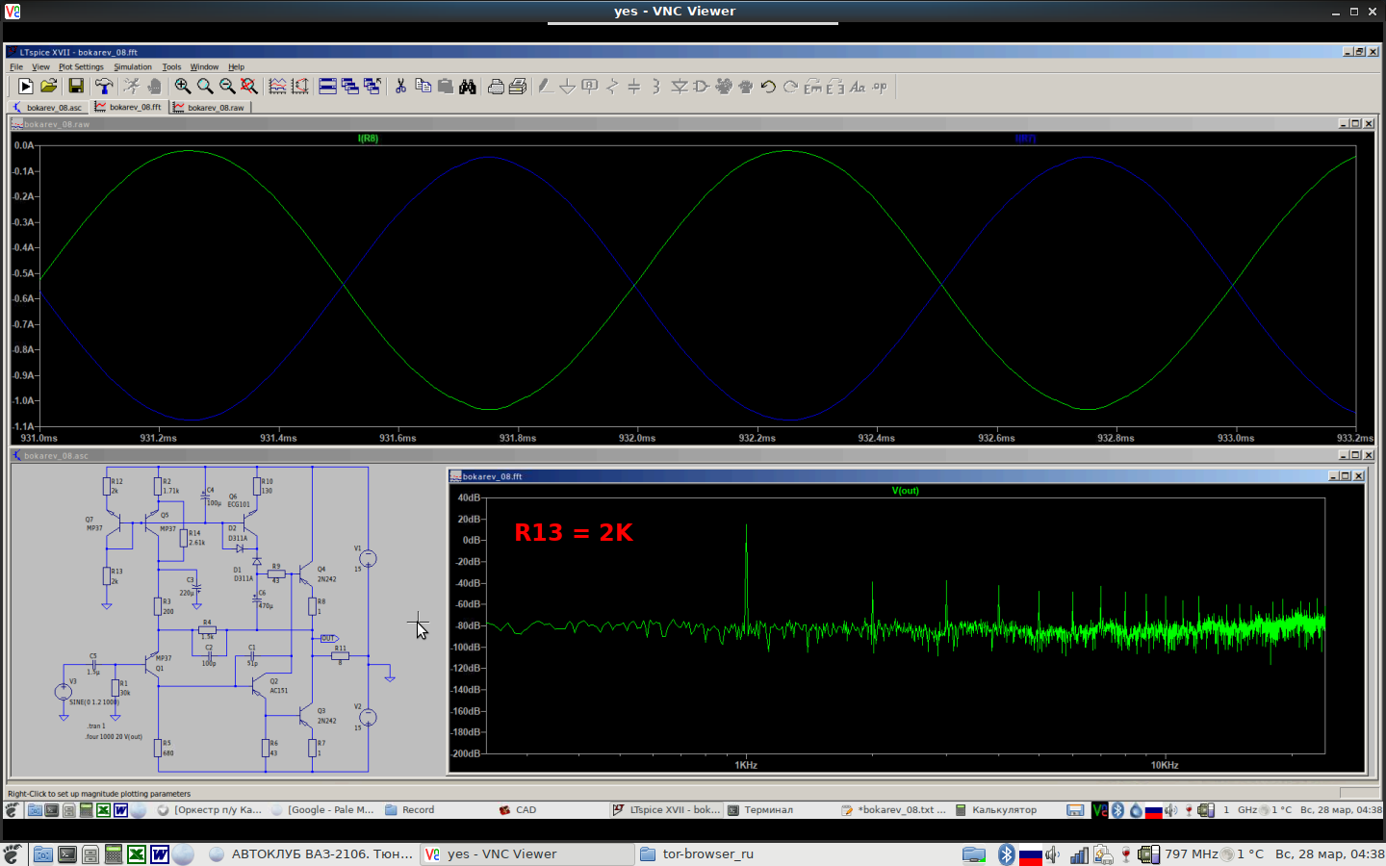Open the Simulation menu
The width and height of the screenshot is (1386, 866).
tap(133, 67)
